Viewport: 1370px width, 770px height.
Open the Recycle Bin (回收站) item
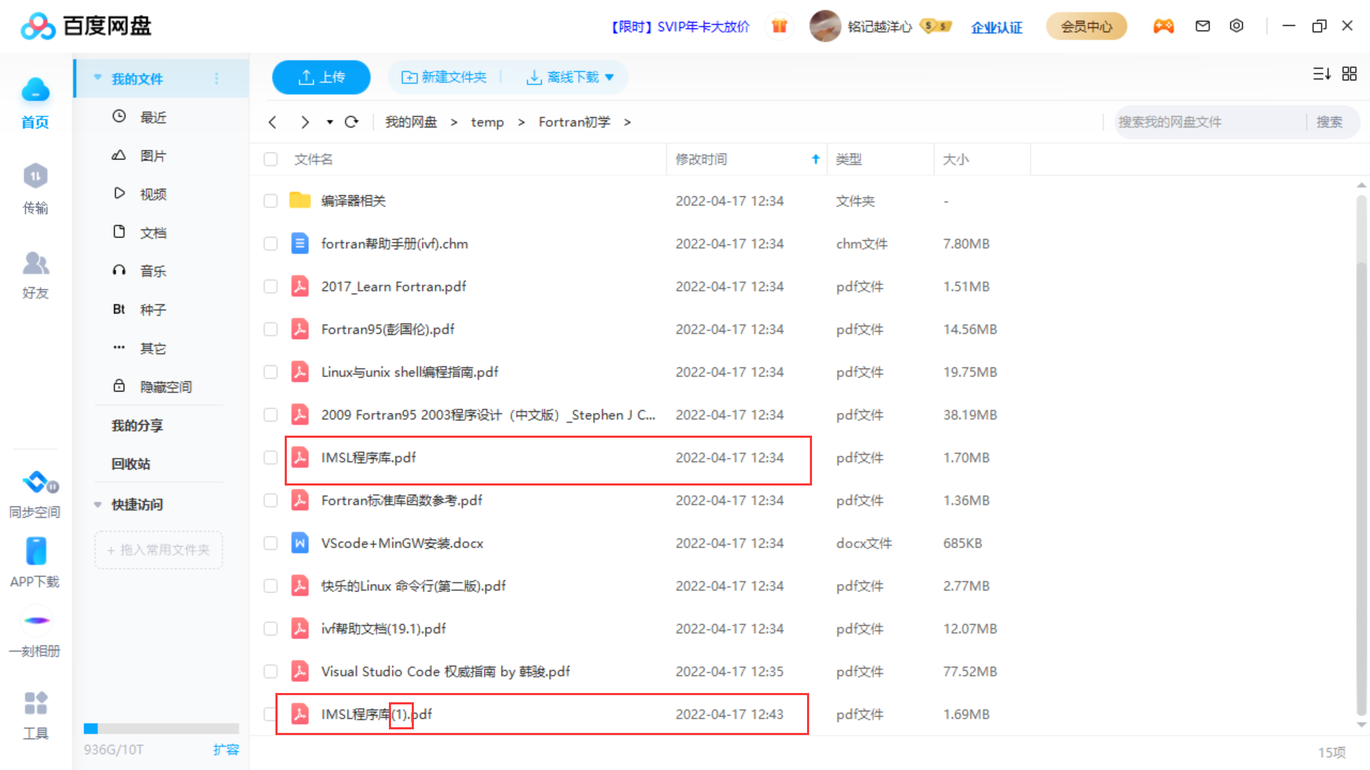pyautogui.click(x=131, y=464)
